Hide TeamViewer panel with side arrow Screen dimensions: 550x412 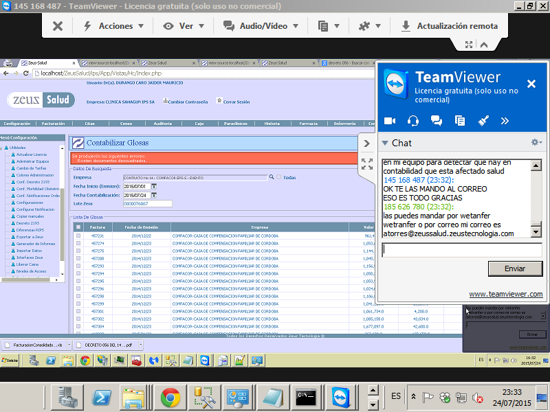click(366, 144)
